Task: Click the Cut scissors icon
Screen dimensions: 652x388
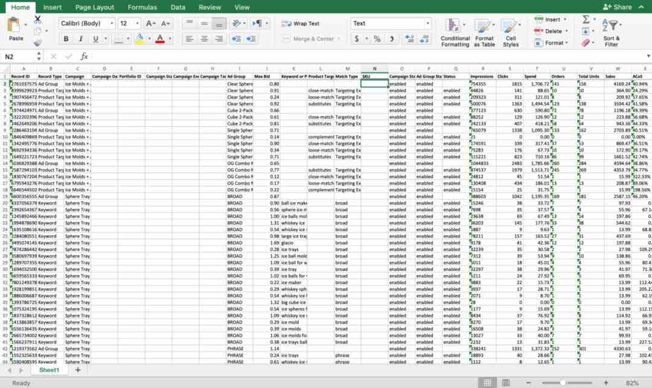Action: (37, 19)
